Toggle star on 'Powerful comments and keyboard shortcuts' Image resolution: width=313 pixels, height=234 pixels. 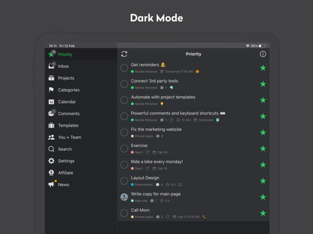[263, 116]
